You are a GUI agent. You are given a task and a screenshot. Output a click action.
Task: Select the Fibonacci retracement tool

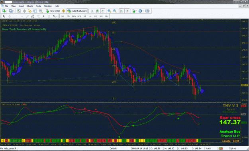click(38, 16)
